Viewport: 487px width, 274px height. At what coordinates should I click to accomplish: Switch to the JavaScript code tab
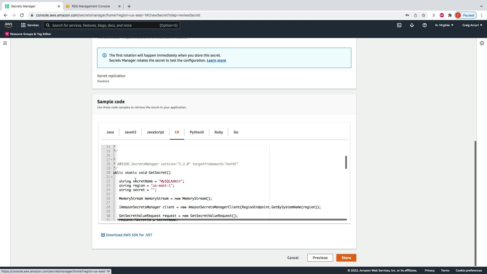[155, 132]
